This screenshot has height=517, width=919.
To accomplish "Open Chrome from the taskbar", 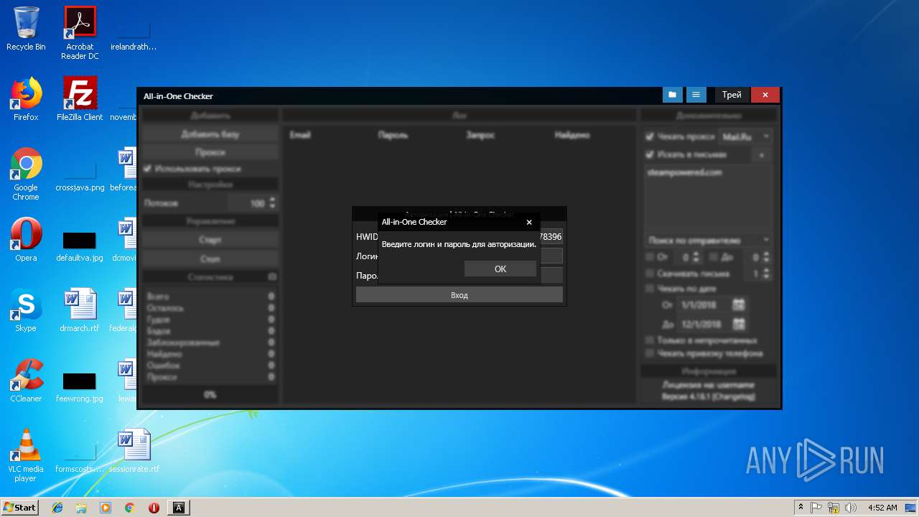I will 130,508.
